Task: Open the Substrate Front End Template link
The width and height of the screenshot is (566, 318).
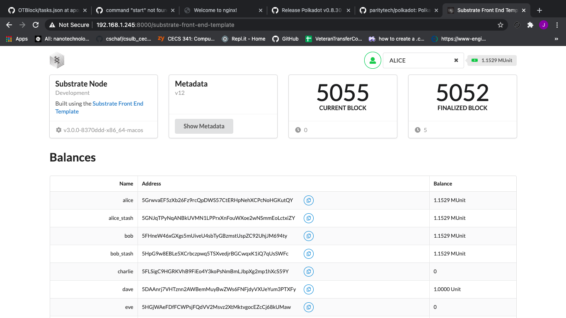Action: [x=99, y=108]
